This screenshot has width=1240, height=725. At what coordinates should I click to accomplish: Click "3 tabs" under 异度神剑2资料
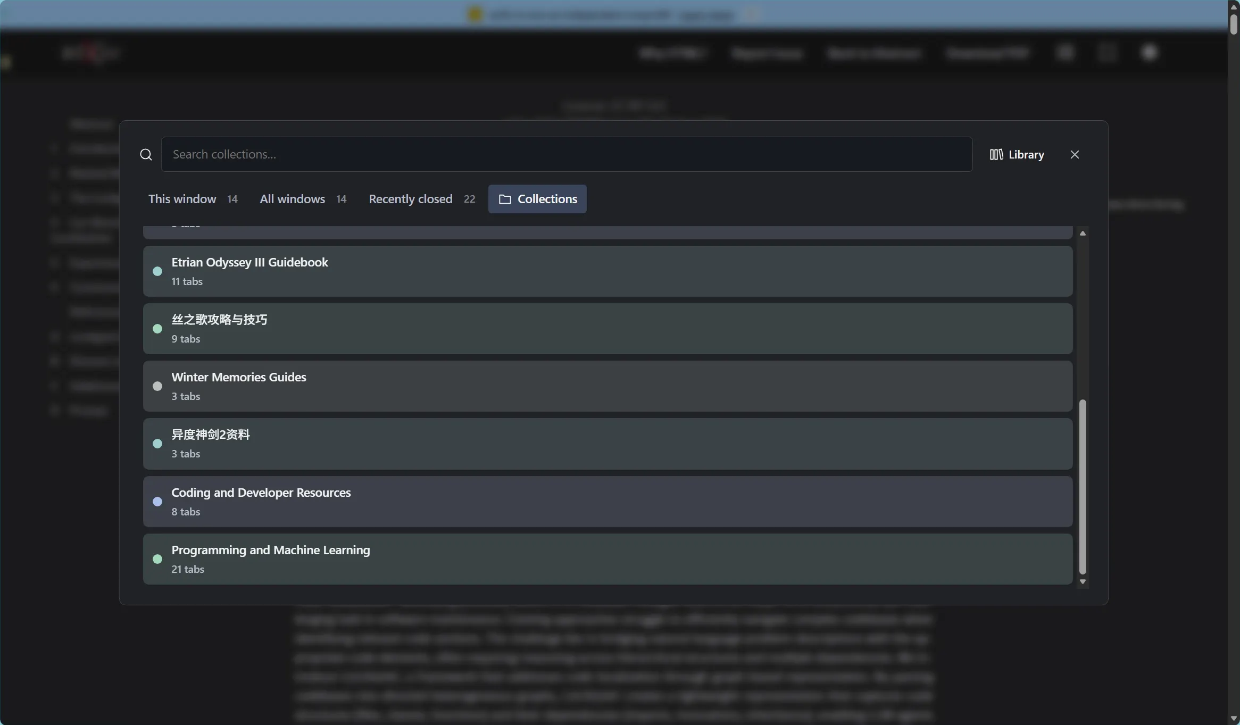[186, 454]
